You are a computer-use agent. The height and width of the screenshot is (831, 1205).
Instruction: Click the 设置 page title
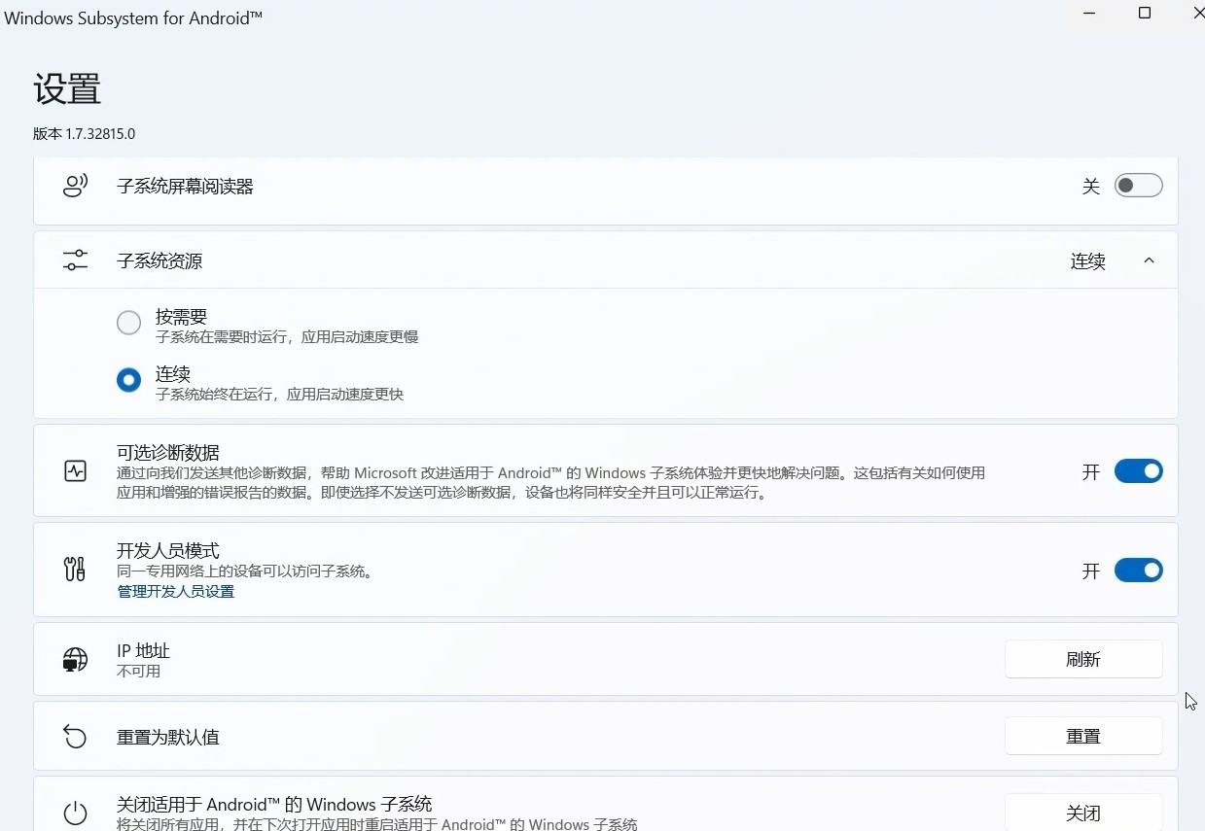[x=67, y=89]
